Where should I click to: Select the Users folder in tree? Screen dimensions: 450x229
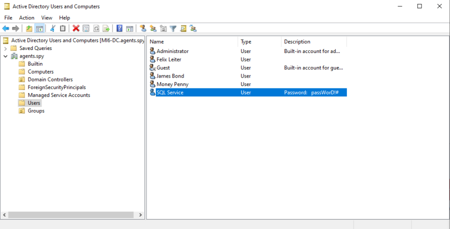point(34,102)
